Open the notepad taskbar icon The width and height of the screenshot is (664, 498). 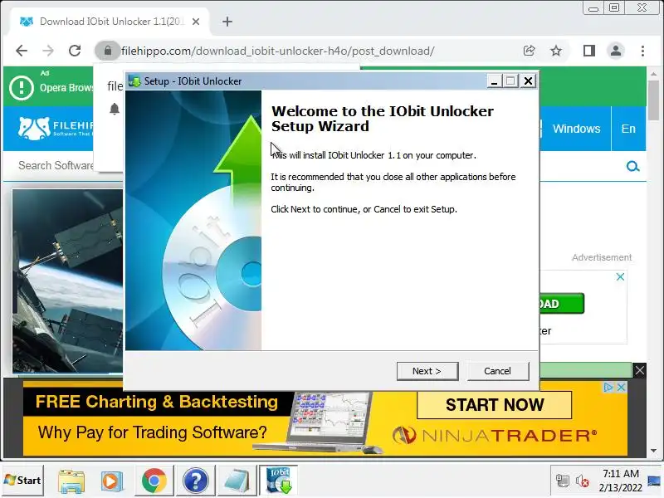point(237,481)
